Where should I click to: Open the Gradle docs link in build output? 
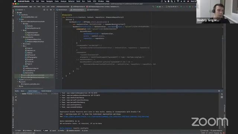(106, 117)
